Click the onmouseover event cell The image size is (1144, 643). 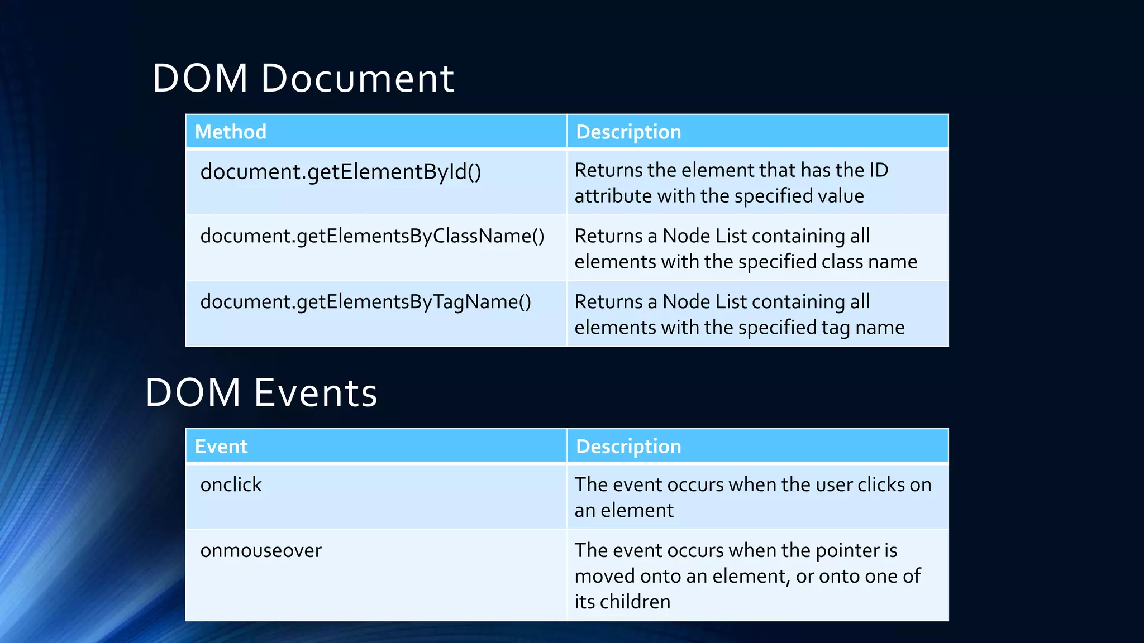tap(261, 550)
